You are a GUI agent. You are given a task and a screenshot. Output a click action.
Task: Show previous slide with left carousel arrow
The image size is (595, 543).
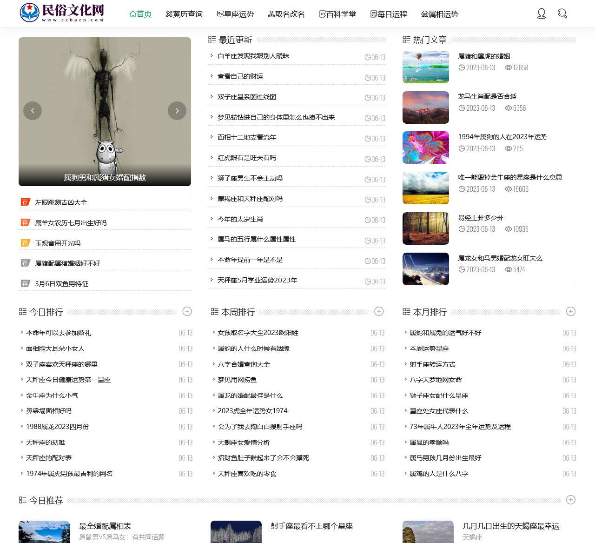pyautogui.click(x=33, y=111)
